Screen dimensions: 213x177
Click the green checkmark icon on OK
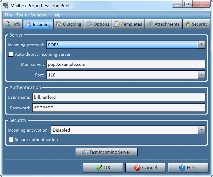point(99,168)
